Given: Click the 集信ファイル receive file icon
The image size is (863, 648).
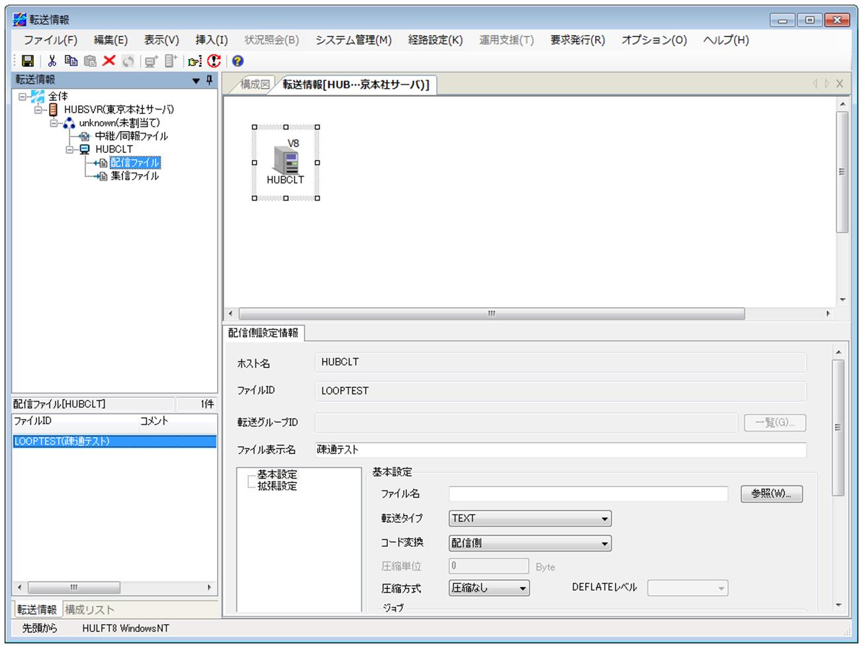Looking at the screenshot, I should (102, 177).
